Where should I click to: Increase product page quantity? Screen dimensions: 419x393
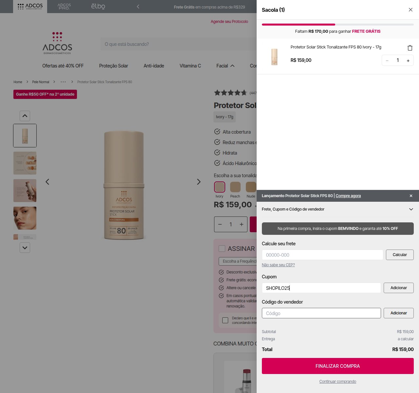(242, 224)
